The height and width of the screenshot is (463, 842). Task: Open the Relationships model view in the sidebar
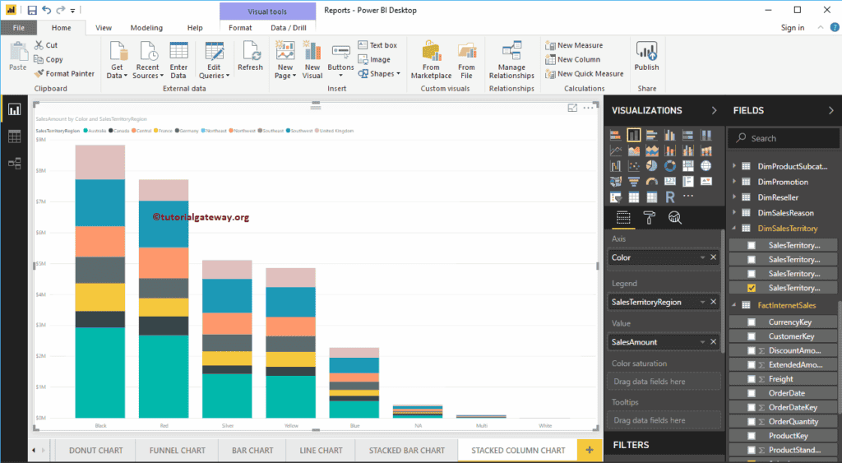tap(14, 164)
